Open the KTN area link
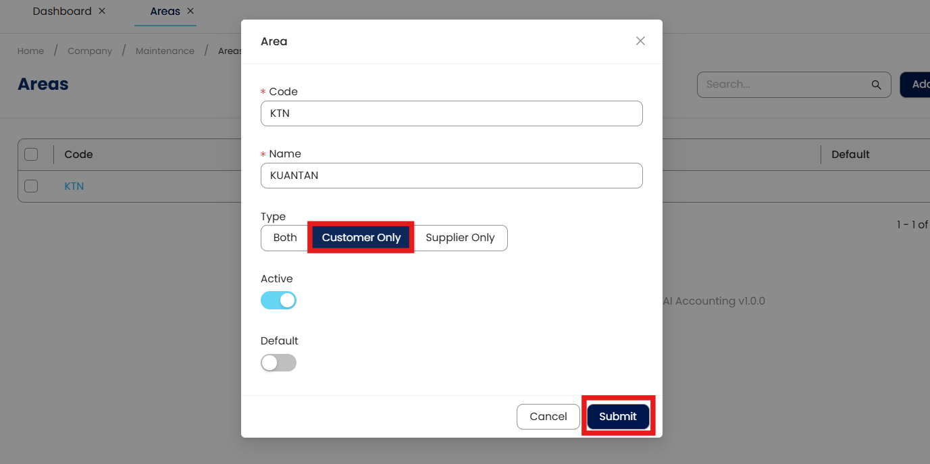Image resolution: width=930 pixels, height=464 pixels. pos(74,186)
